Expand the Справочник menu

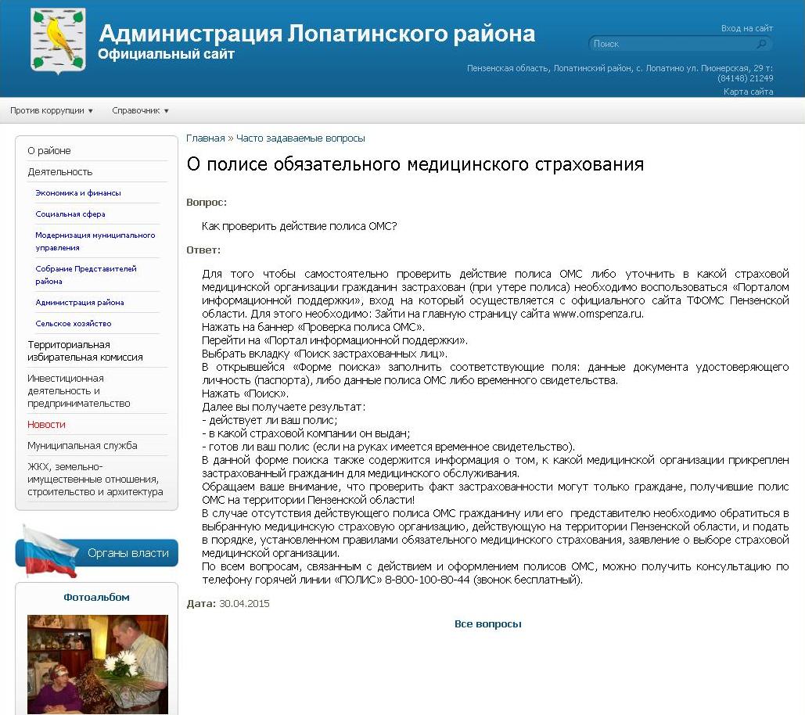coord(140,110)
